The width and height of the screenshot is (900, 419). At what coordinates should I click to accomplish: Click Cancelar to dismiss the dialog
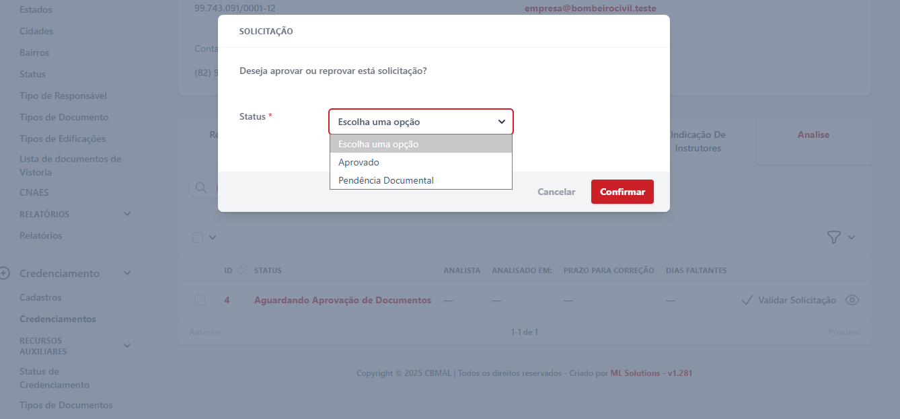(x=556, y=192)
